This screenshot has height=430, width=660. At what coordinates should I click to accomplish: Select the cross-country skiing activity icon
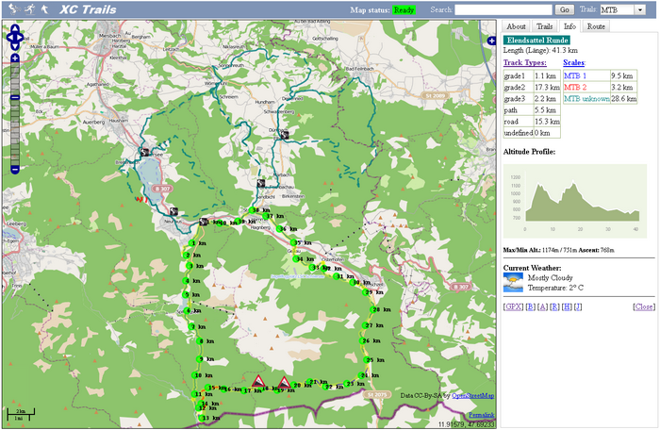29,8
